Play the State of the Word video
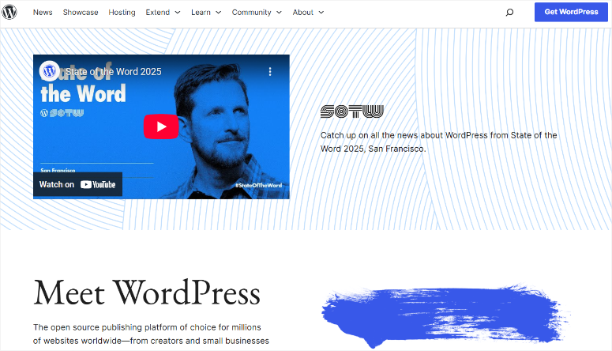 tap(161, 126)
